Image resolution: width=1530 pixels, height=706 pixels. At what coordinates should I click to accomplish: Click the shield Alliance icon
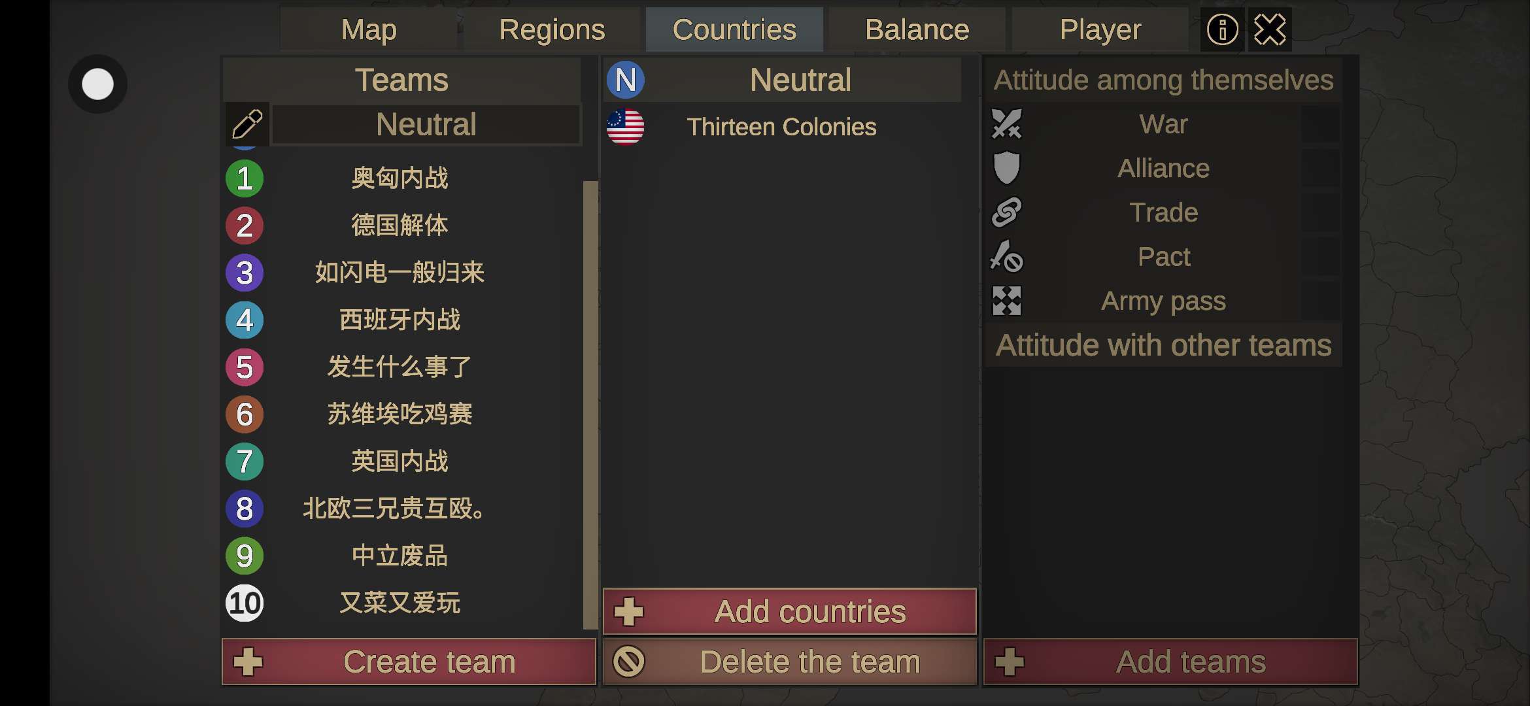coord(1006,168)
